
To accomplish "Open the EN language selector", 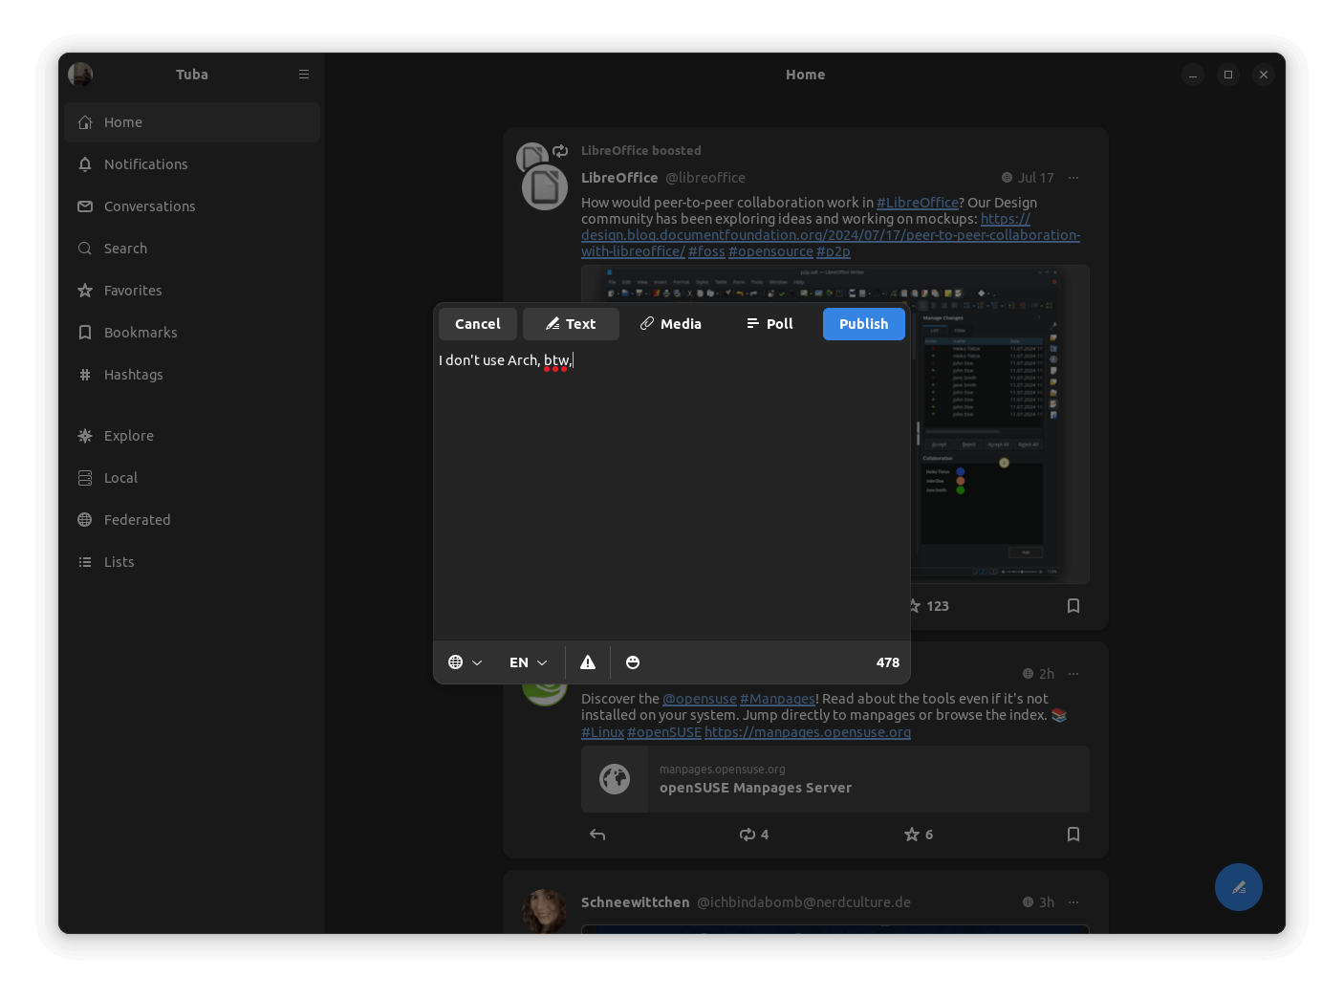I will pyautogui.click(x=527, y=662).
